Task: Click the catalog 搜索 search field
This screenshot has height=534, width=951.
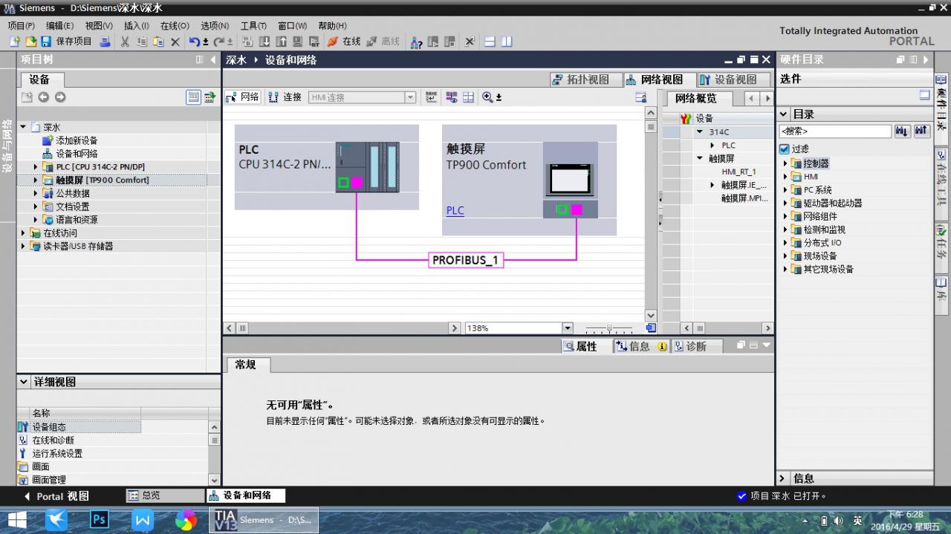Action: point(835,131)
